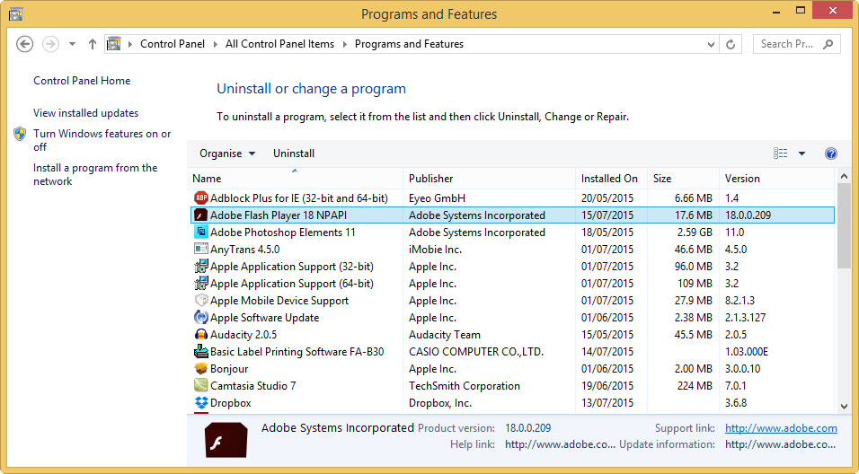Click the Control Panel icon in address bar
The image size is (859, 474).
pos(113,44)
